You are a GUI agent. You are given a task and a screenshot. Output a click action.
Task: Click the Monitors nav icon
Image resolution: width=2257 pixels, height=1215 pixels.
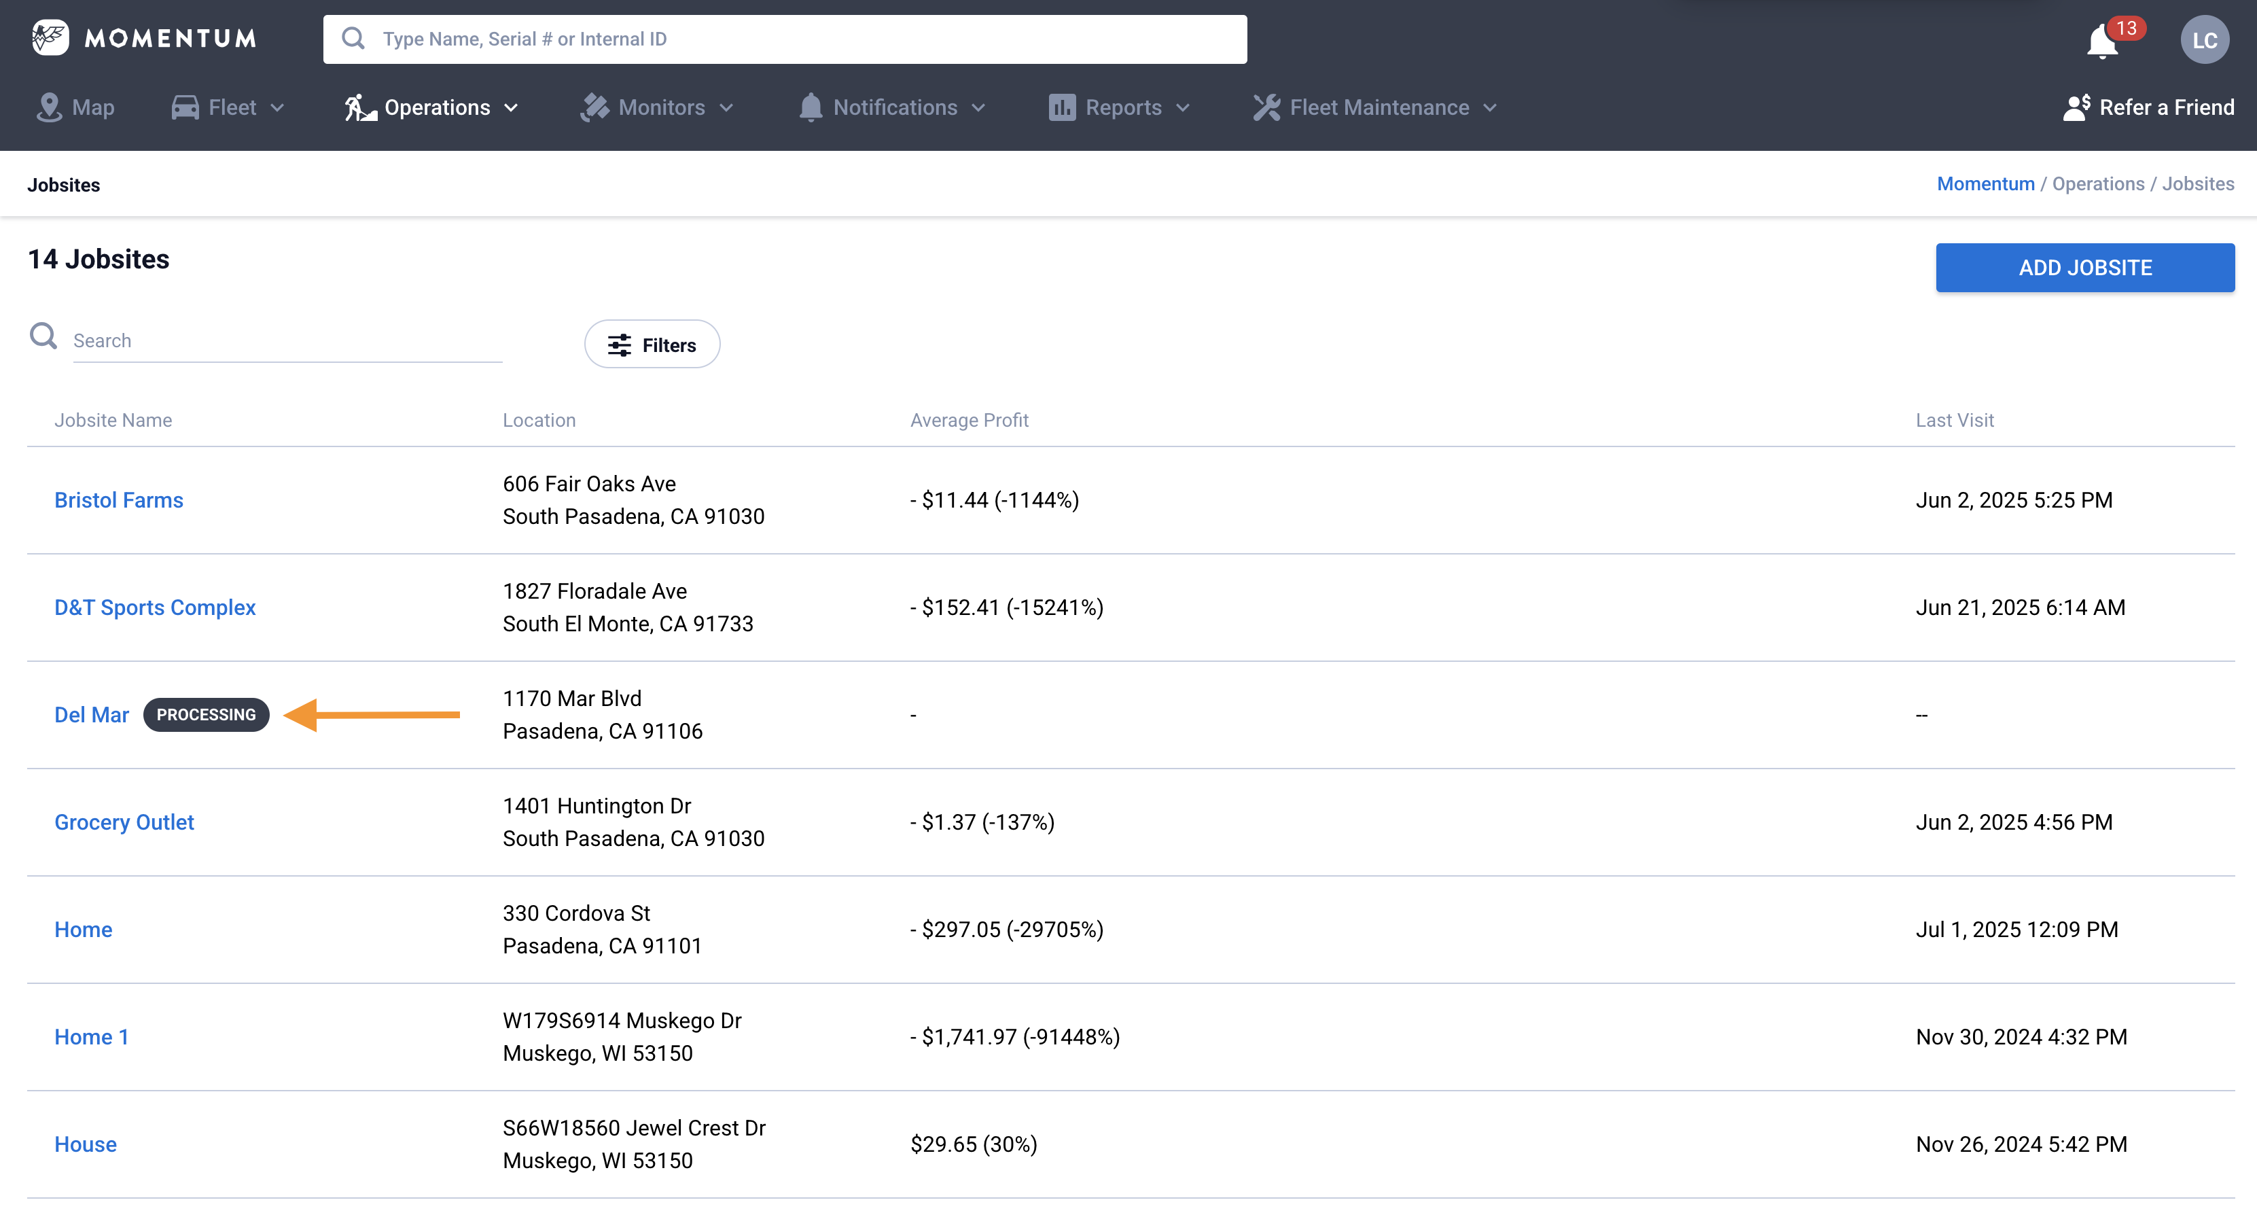click(x=594, y=107)
